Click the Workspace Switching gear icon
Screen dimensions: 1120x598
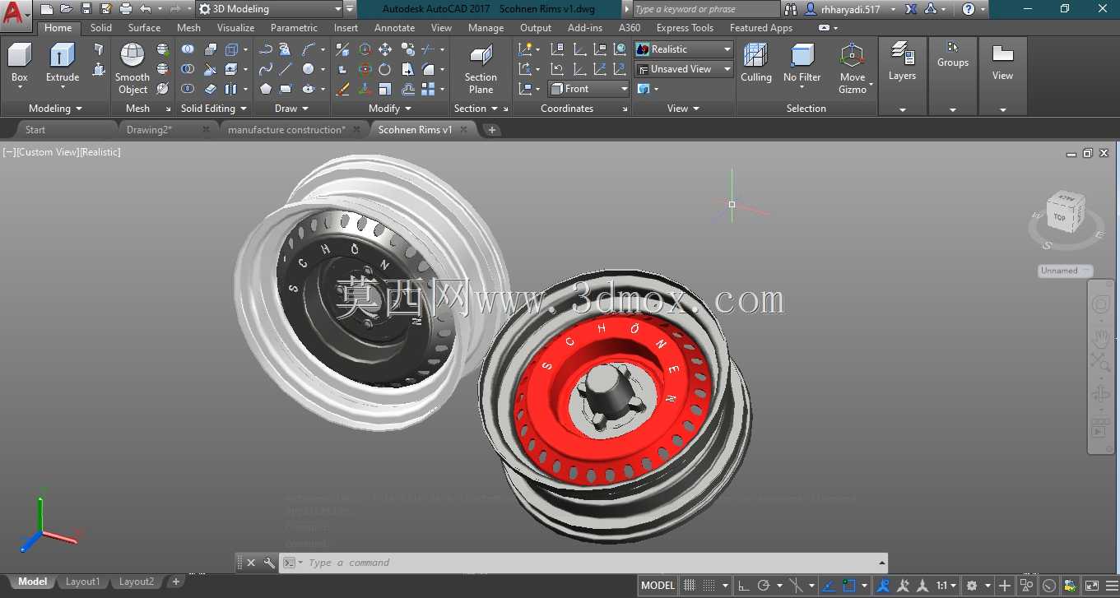pyautogui.click(x=972, y=586)
